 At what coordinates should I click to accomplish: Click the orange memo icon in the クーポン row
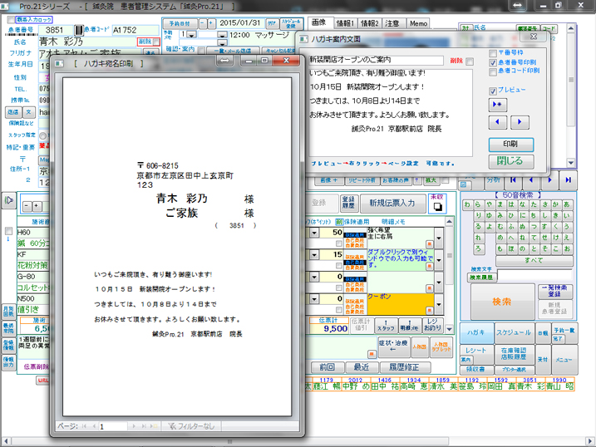tap(429, 311)
